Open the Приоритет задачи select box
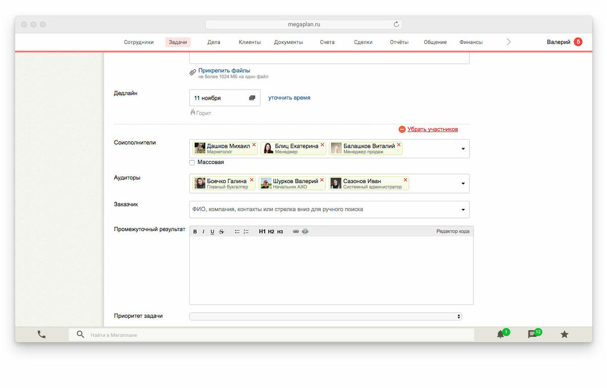Image resolution: width=607 pixels, height=388 pixels. (x=325, y=316)
